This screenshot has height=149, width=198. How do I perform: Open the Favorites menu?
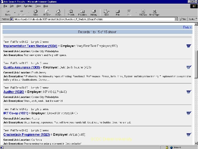pos(28,6)
